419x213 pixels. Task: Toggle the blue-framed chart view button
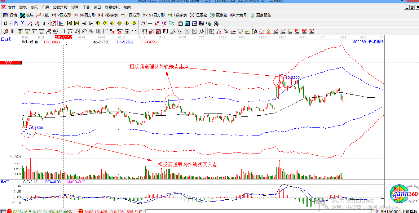click(x=15, y=23)
